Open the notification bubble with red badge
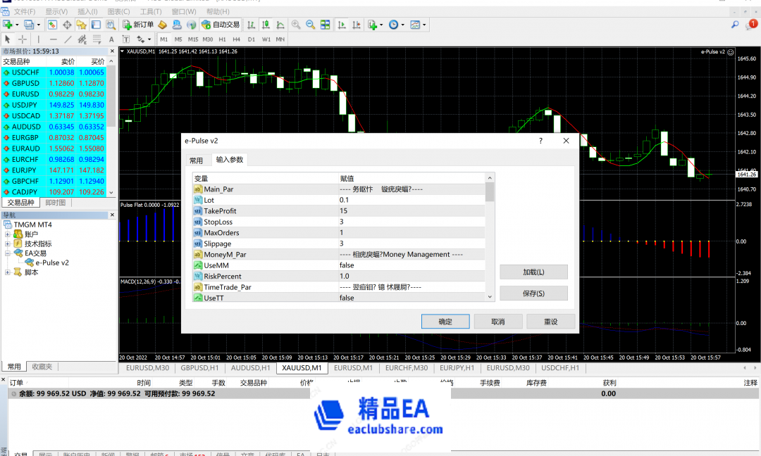This screenshot has width=761, height=456. click(x=751, y=24)
